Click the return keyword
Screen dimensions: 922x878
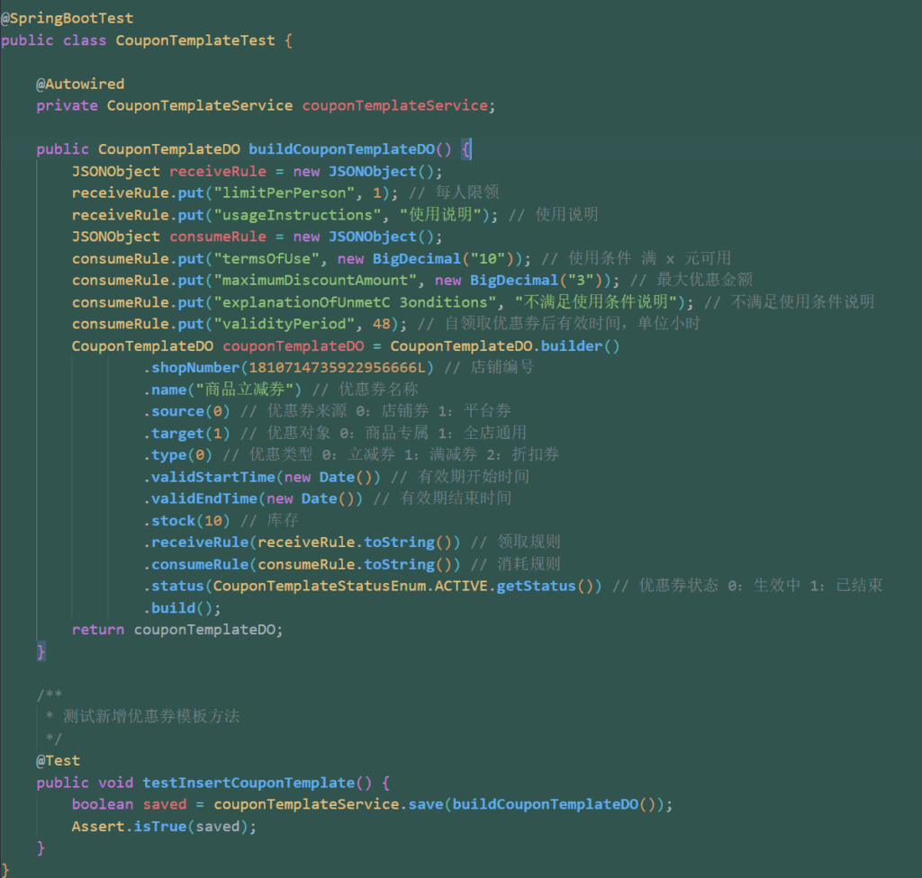[98, 630]
